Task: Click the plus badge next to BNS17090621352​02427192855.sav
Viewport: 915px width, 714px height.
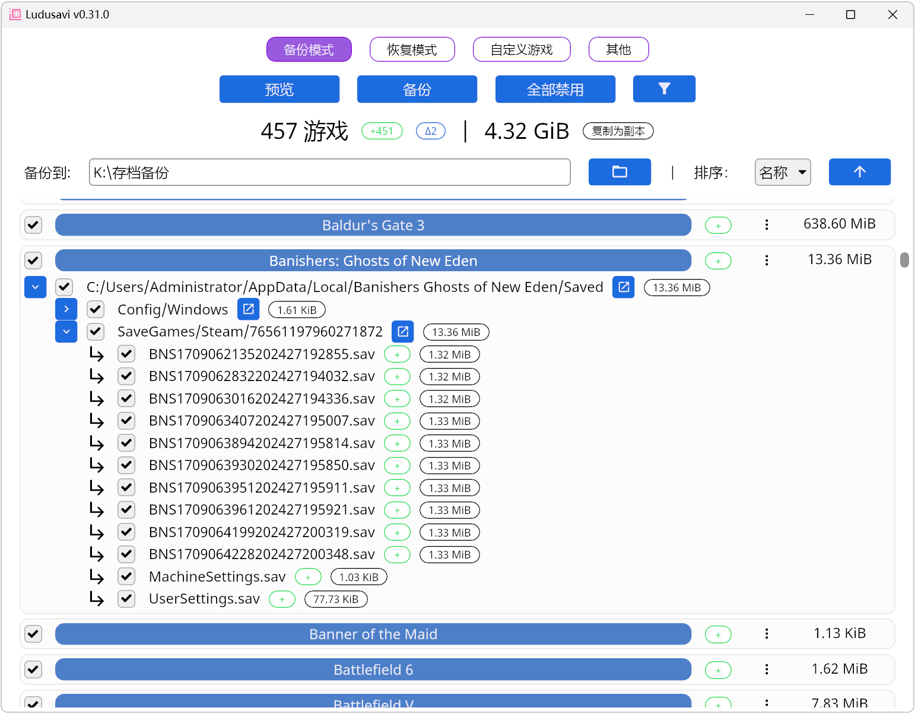Action: 397,355
